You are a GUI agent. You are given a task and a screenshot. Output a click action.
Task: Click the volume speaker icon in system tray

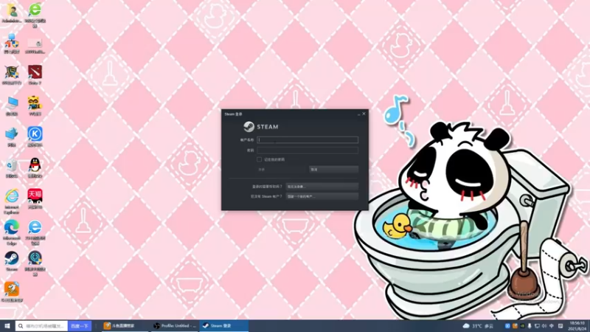coord(544,326)
